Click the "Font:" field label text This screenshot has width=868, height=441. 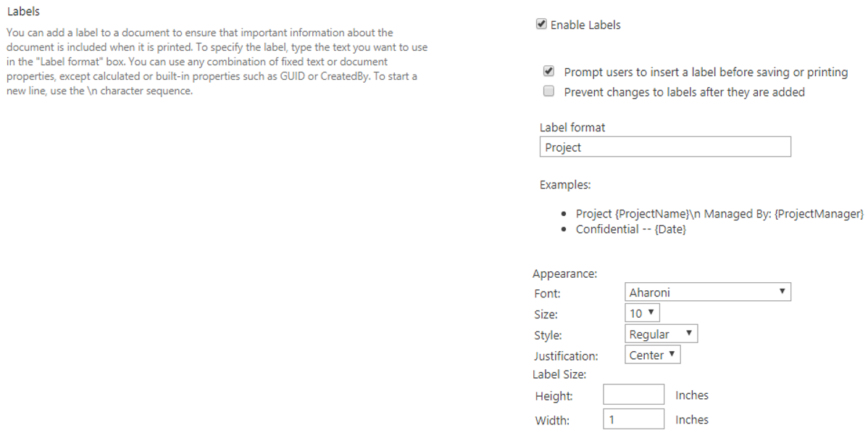pyautogui.click(x=547, y=294)
